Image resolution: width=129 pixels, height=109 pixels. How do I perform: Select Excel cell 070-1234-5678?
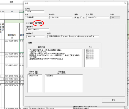coord(12,82)
